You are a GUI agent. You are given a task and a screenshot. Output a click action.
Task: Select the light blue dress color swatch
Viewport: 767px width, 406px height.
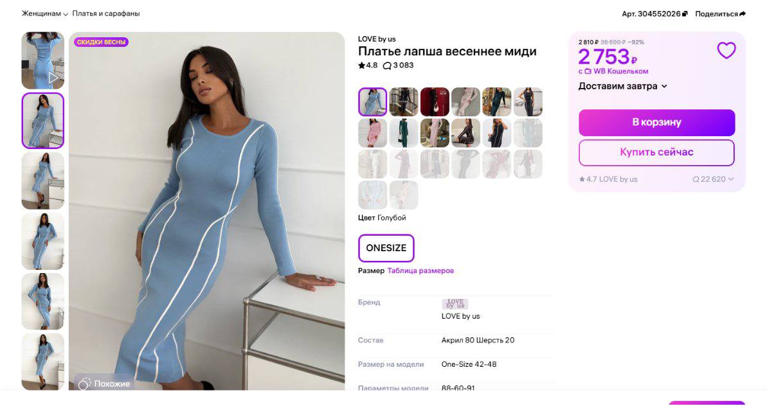click(x=372, y=101)
